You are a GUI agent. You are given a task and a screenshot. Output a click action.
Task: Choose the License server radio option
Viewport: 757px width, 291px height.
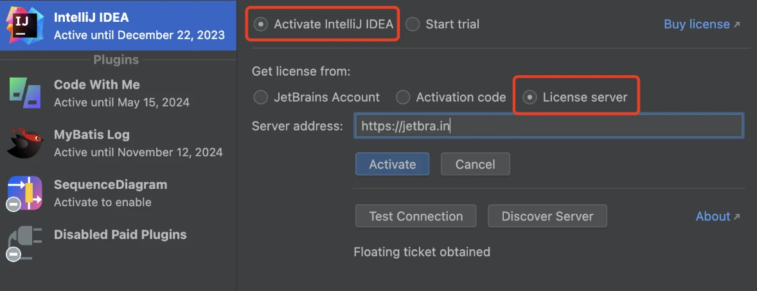(x=530, y=97)
